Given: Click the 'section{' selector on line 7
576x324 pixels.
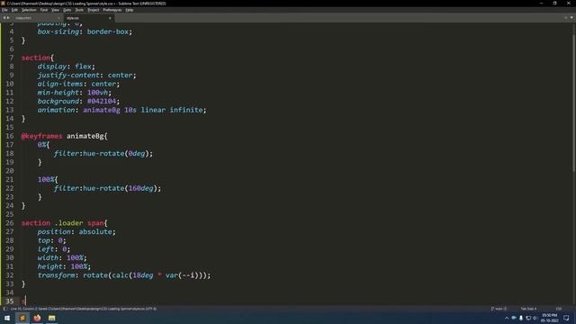Looking at the screenshot, I should pos(38,58).
